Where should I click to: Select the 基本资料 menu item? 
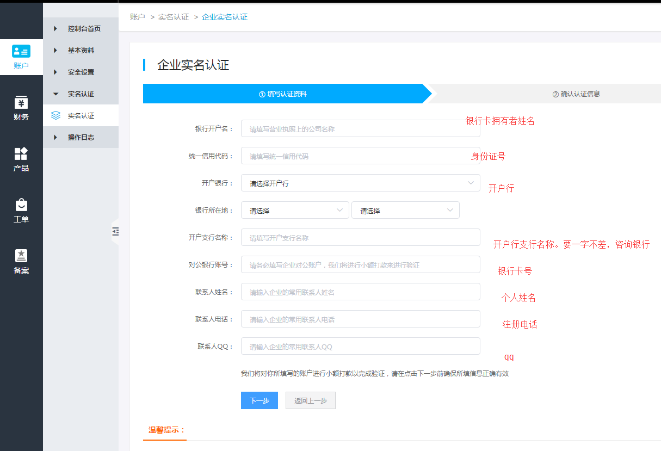click(x=81, y=50)
